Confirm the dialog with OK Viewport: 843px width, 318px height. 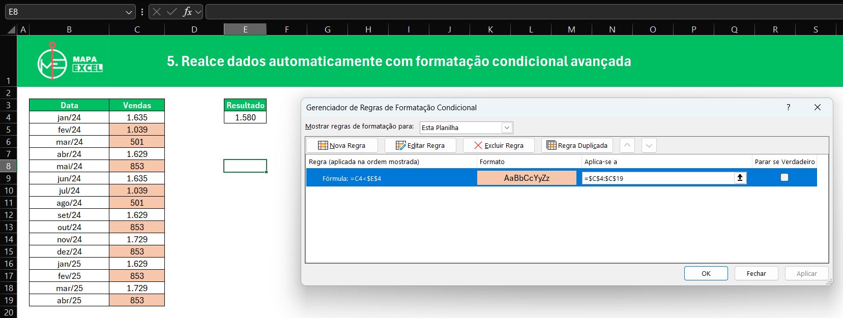click(706, 273)
